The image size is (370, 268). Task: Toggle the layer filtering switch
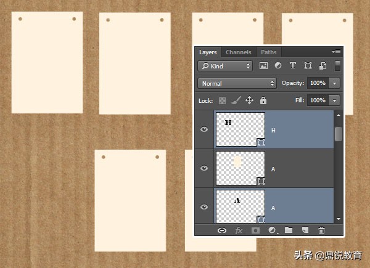tap(337, 65)
